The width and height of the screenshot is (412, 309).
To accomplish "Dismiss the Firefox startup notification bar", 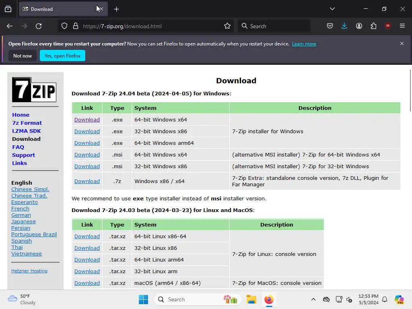I will [x=402, y=43].
